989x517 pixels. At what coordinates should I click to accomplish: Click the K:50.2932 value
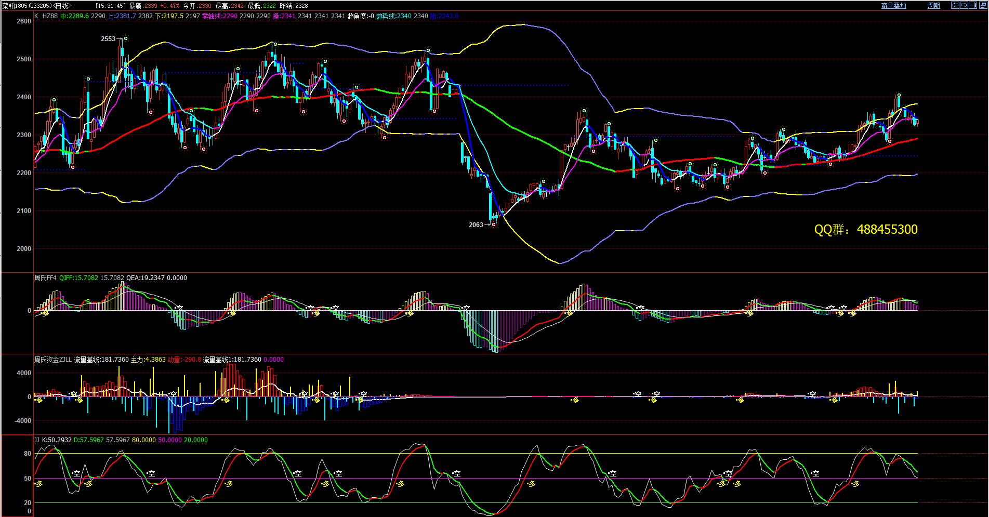57,440
